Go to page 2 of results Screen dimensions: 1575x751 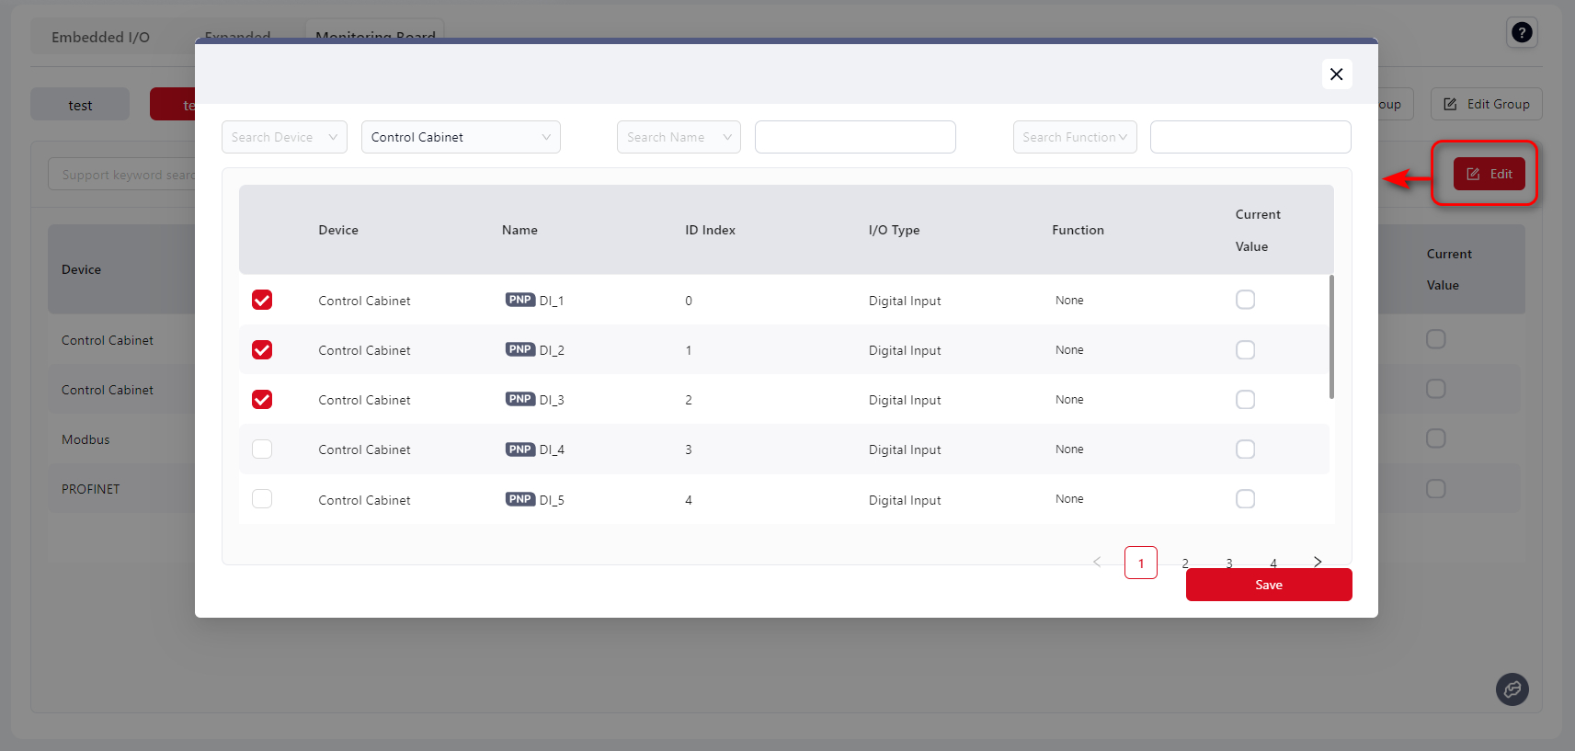[x=1184, y=563]
